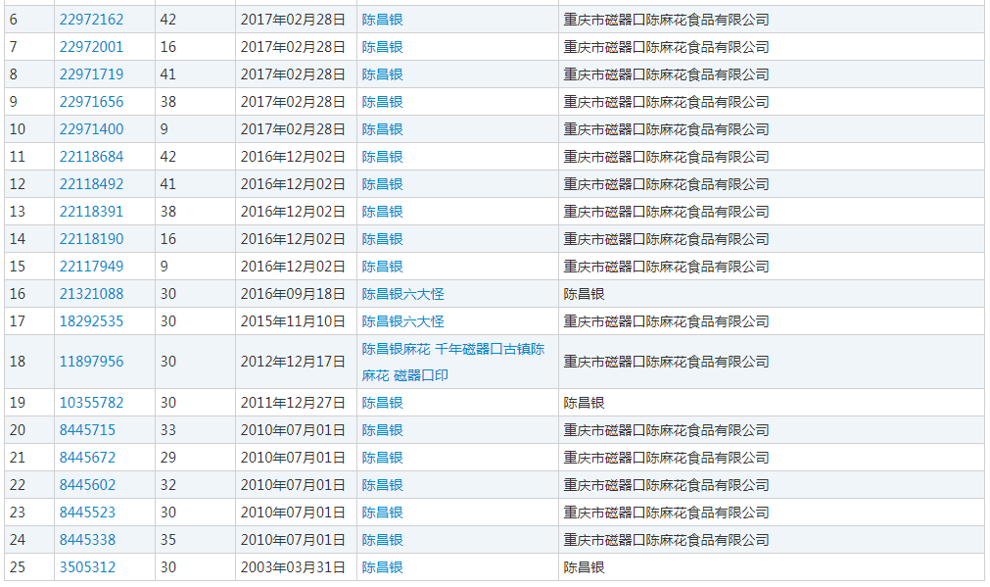This screenshot has width=990, height=587.
Task: Open 陈昌银 trademark link in row 10
Action: [383, 129]
